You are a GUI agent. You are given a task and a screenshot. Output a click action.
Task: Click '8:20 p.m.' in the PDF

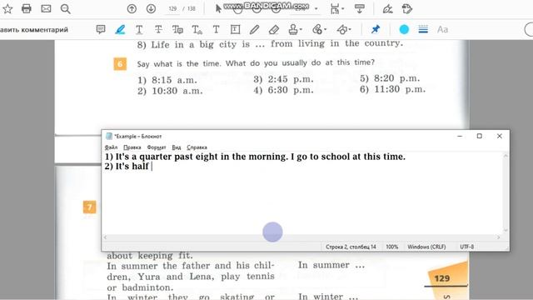click(397, 78)
